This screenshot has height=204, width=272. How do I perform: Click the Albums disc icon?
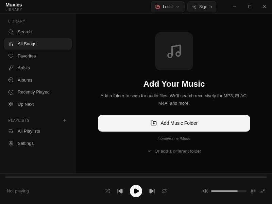tap(11, 80)
